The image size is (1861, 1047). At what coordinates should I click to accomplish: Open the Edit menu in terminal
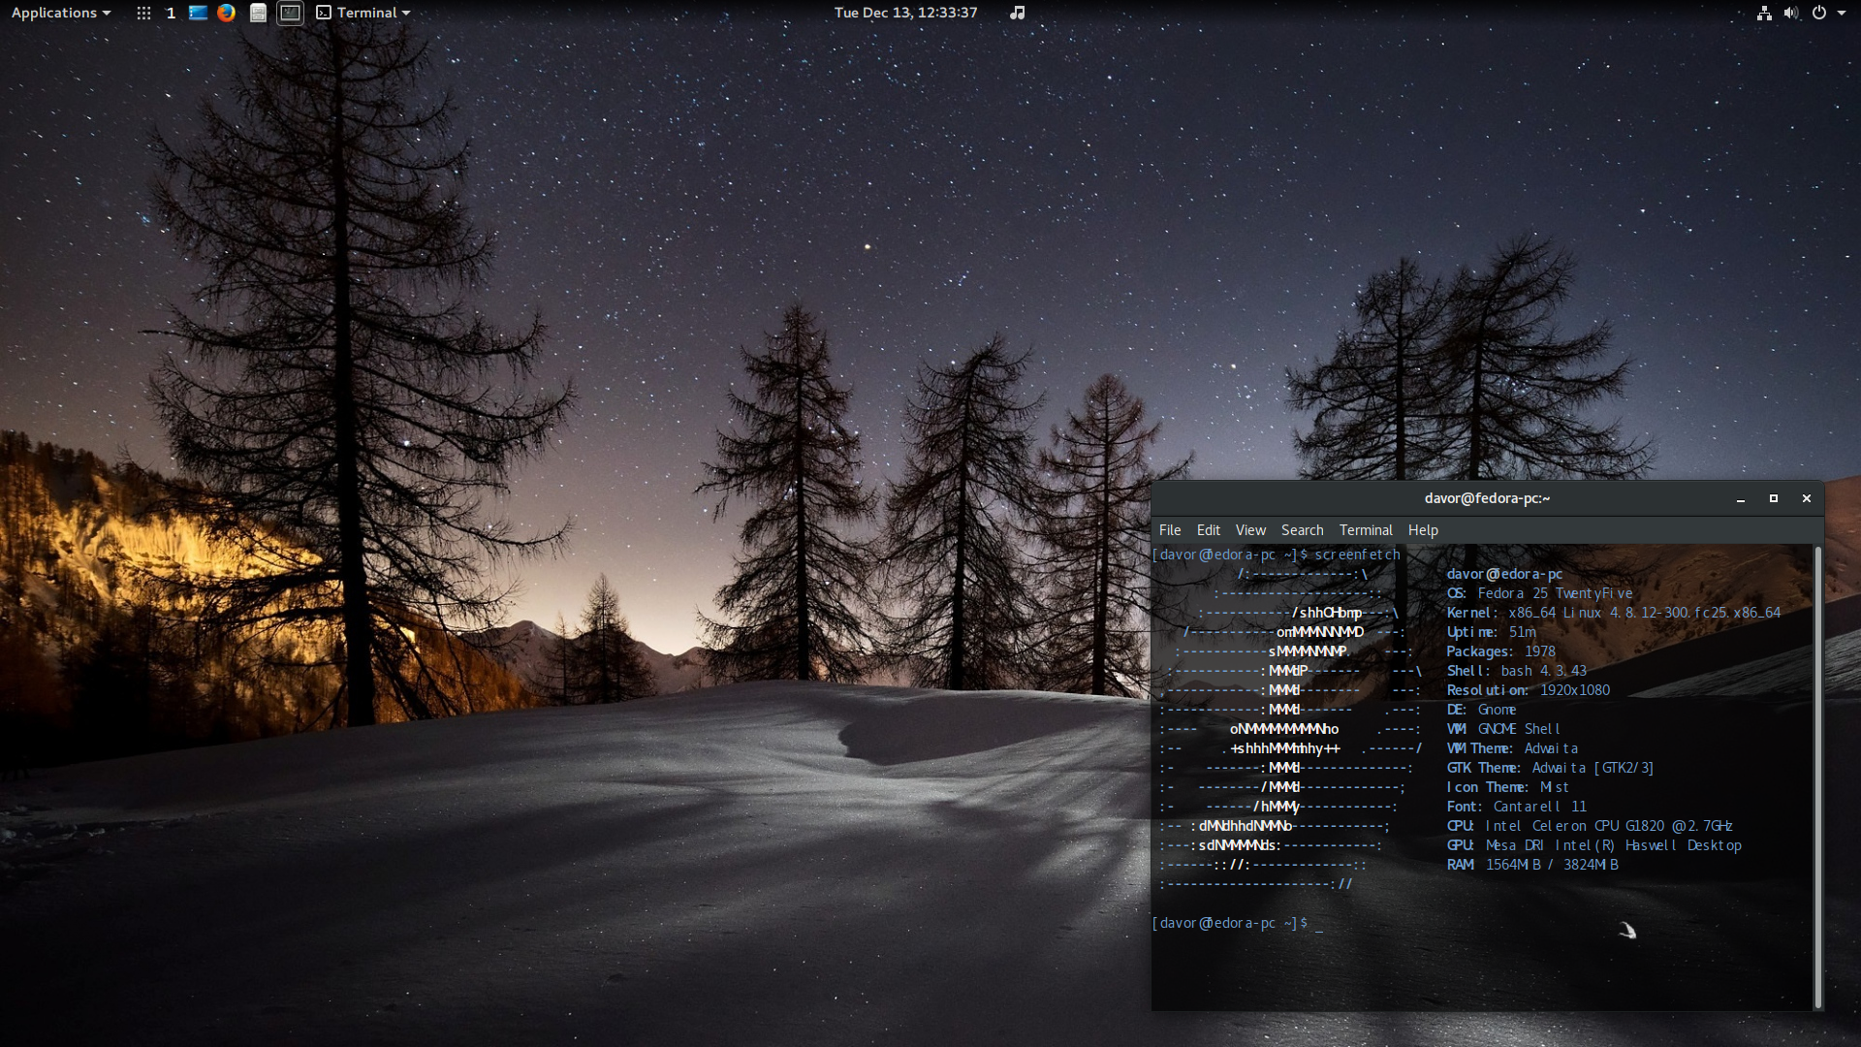pyautogui.click(x=1208, y=530)
